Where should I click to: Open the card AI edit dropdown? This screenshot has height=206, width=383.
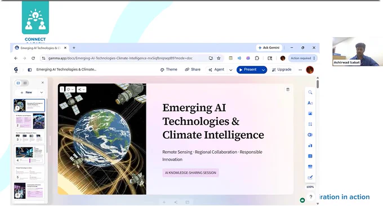[81, 89]
